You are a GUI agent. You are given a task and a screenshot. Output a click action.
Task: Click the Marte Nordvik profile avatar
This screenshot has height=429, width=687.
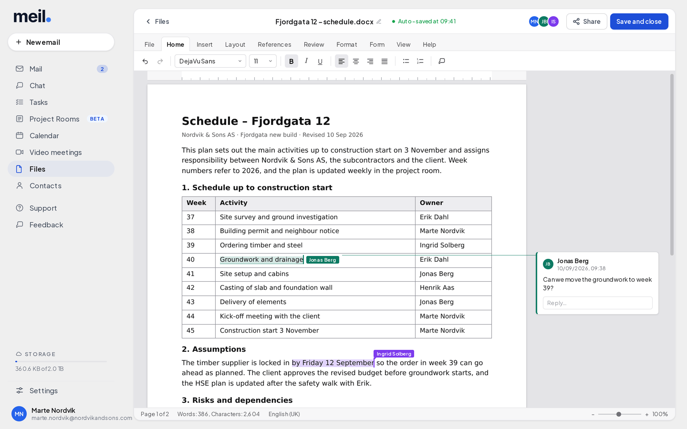click(19, 414)
